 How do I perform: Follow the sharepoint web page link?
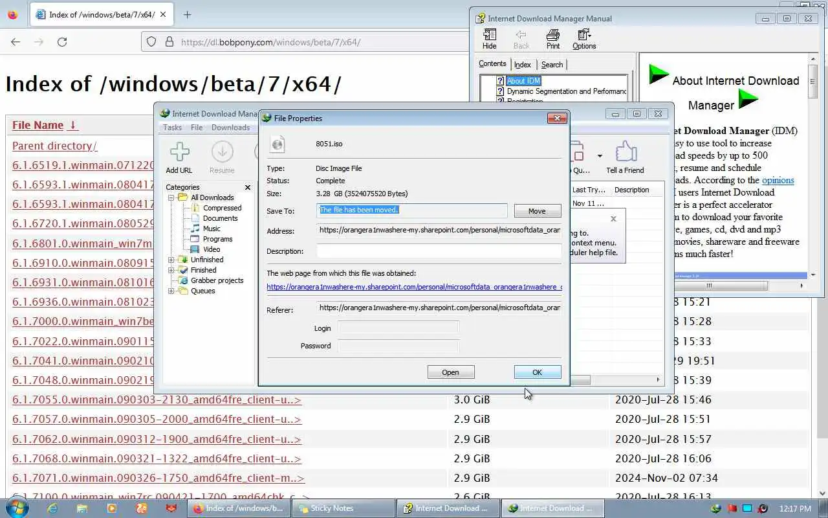click(x=414, y=287)
